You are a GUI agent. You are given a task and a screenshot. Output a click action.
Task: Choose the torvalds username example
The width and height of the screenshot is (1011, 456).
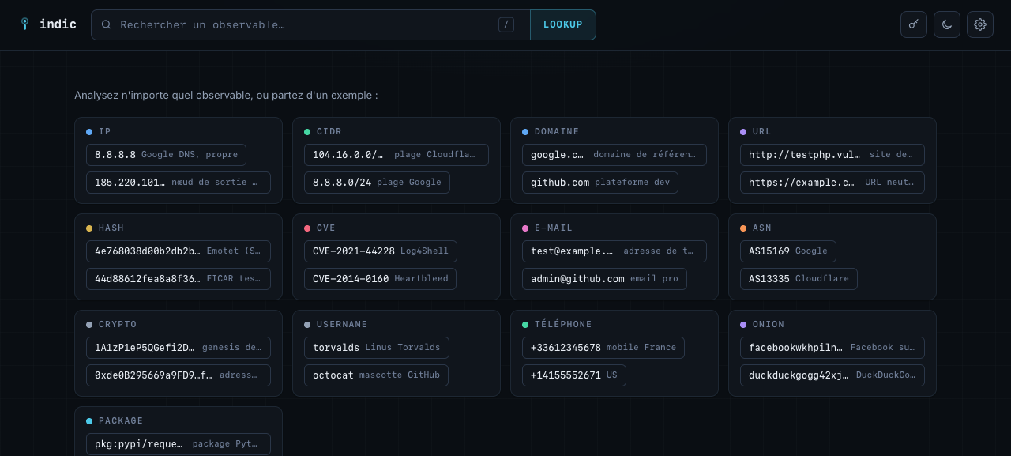click(x=377, y=348)
